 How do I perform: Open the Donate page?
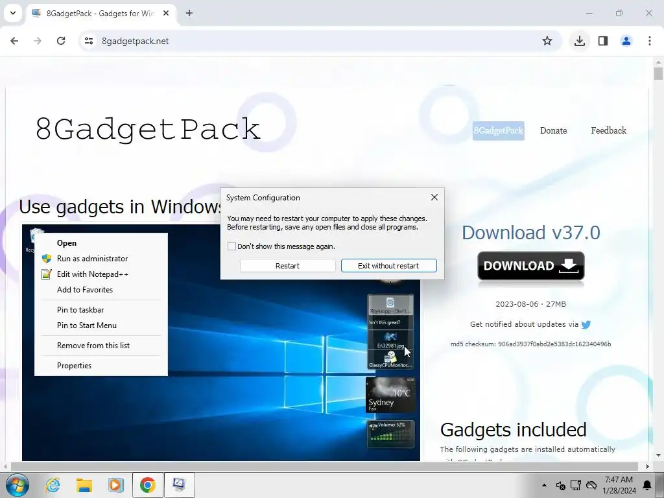point(554,130)
